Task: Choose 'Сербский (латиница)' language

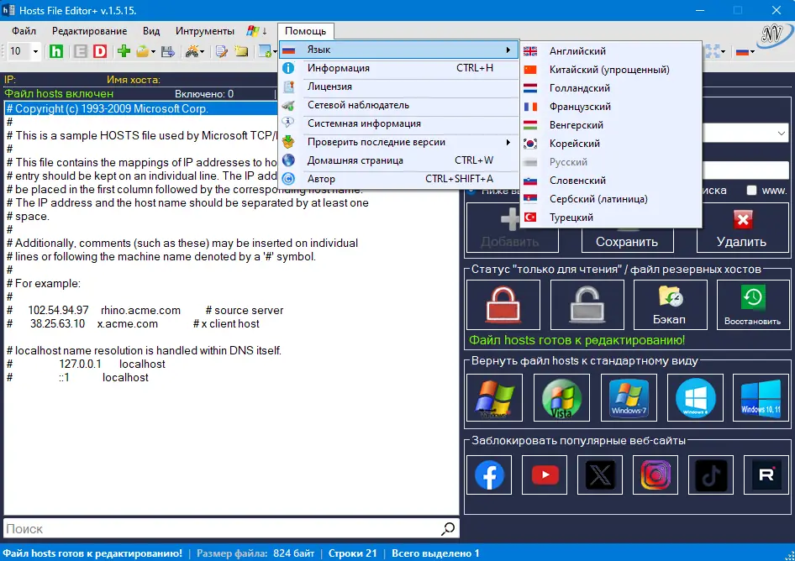Action: click(x=611, y=199)
